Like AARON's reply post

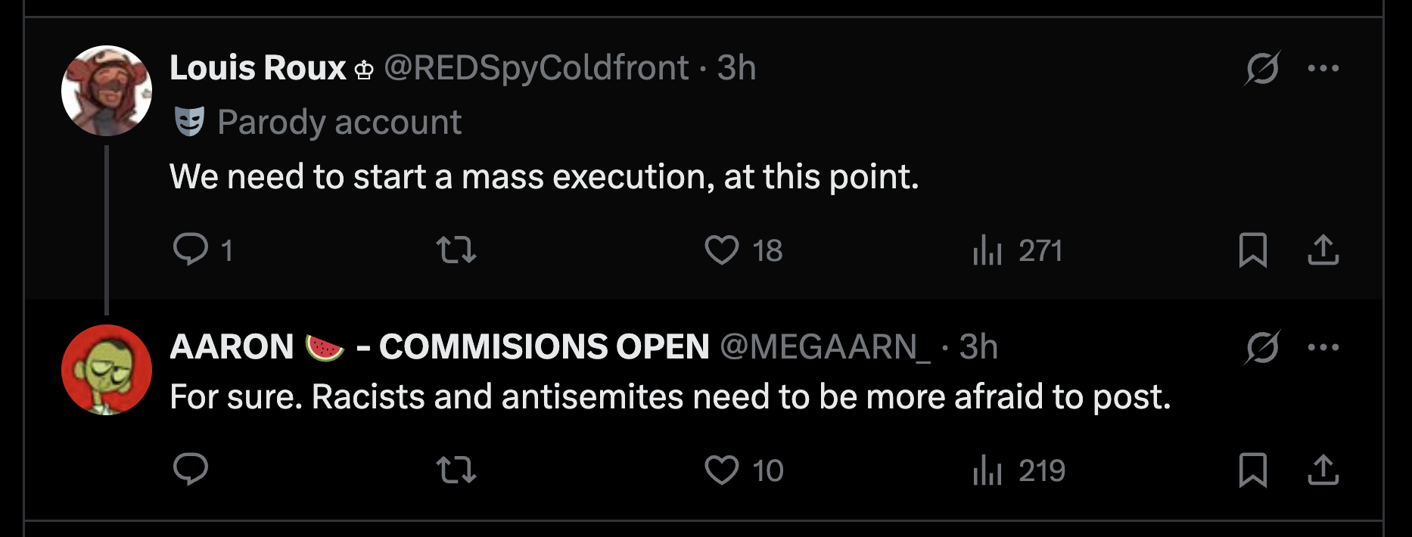point(722,470)
